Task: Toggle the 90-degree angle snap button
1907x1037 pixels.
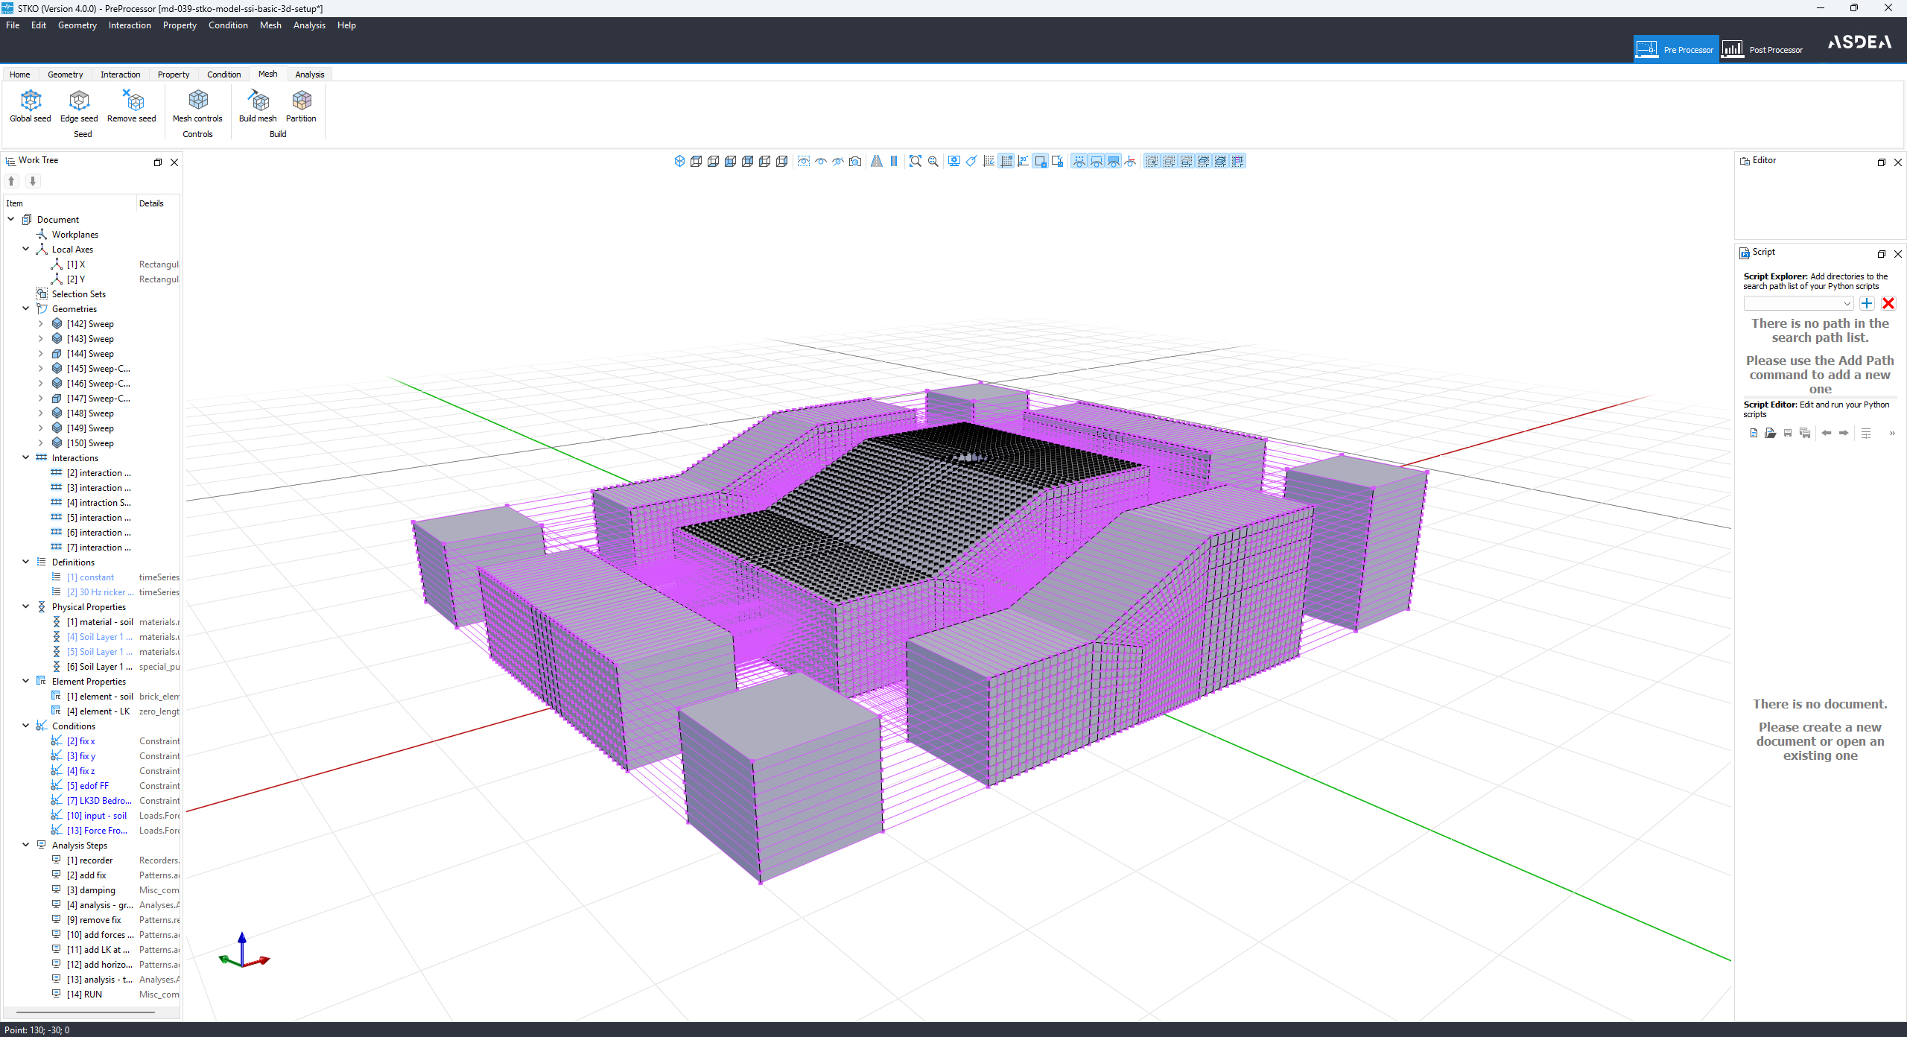Action: (x=1024, y=161)
